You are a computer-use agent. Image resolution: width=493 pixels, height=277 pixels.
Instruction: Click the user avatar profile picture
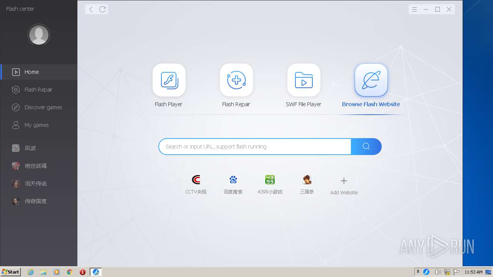[39, 35]
